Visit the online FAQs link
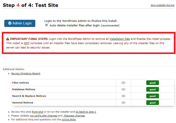 69,120
